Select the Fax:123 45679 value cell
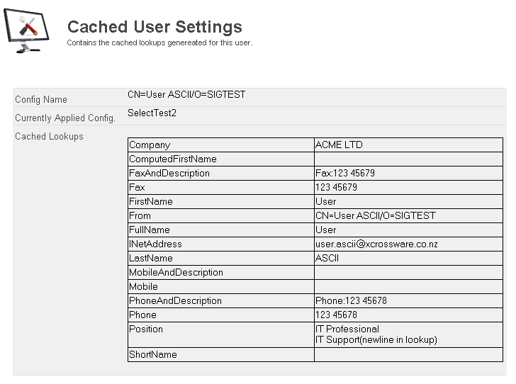516x384 pixels. (x=345, y=174)
